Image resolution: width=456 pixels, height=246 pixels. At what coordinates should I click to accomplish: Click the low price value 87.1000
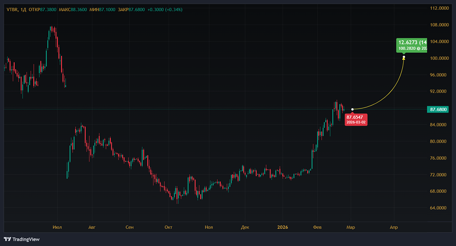tap(107, 10)
